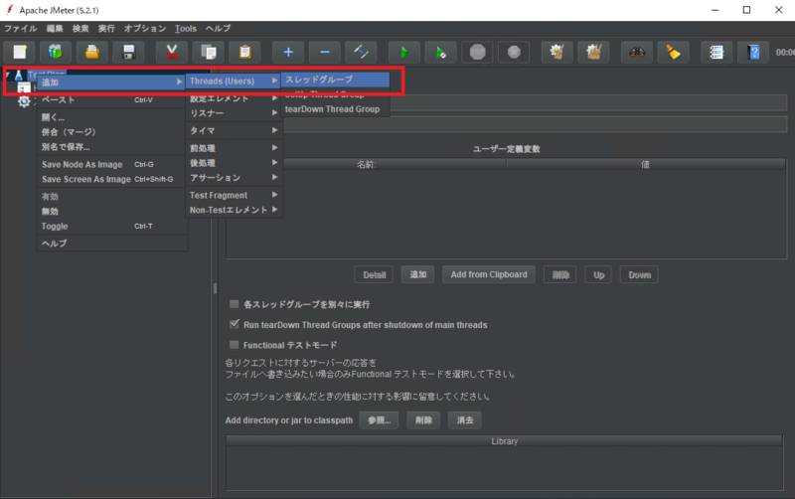The width and height of the screenshot is (795, 499).
Task: Click the Cut scissors icon
Action: click(x=172, y=53)
